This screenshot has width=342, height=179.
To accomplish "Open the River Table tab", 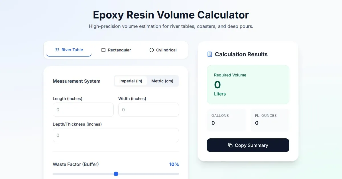I will pos(69,50).
